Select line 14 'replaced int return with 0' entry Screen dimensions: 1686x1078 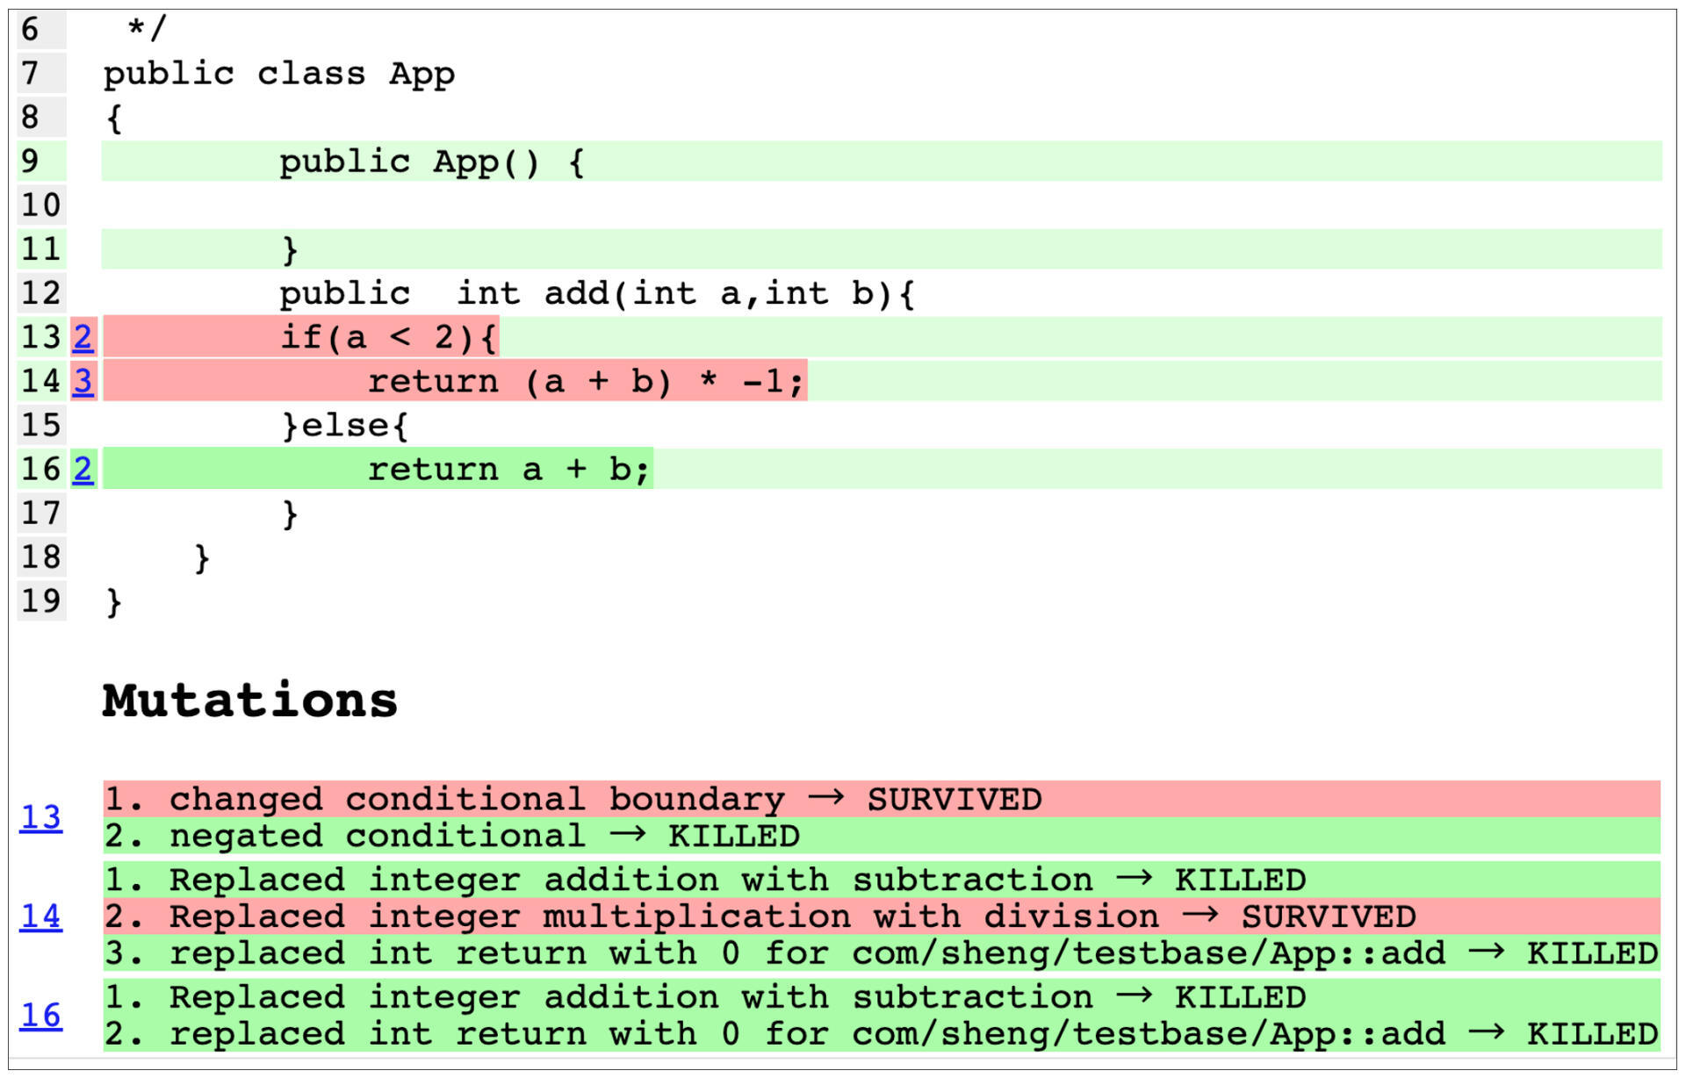(x=881, y=953)
